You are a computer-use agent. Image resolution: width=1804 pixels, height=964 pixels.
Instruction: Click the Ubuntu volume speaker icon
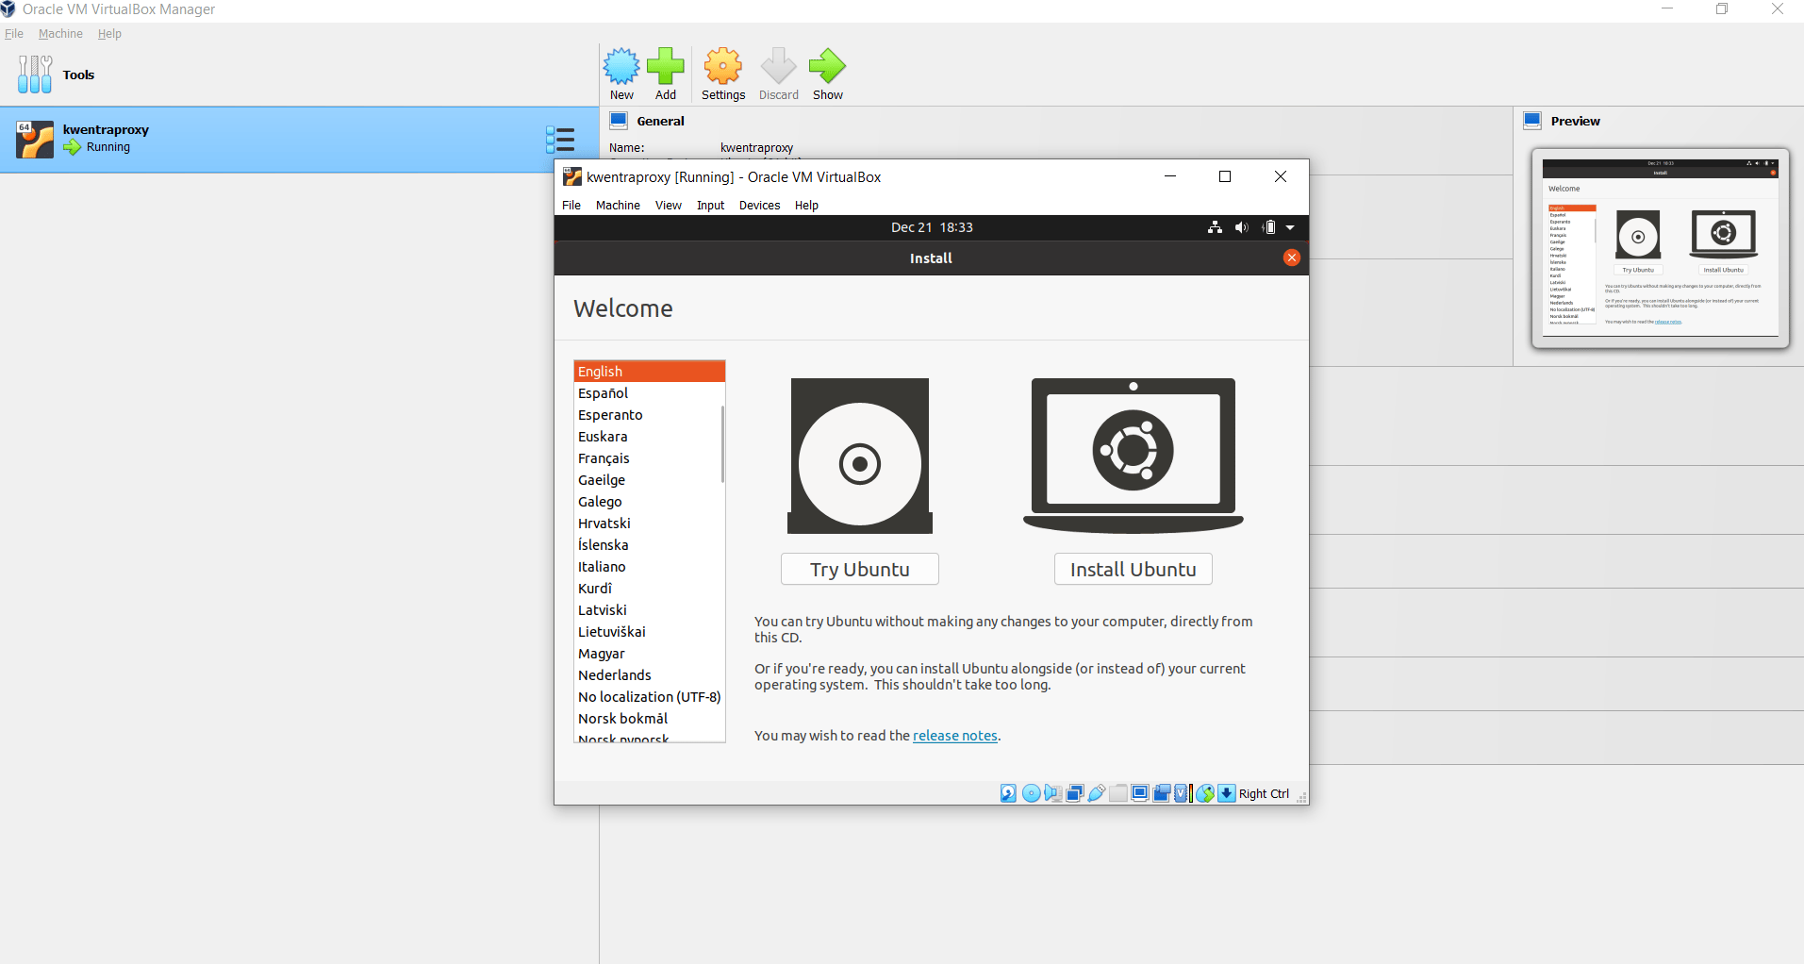coord(1242,227)
